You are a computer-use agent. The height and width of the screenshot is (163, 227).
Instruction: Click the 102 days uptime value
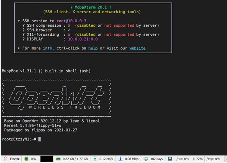pos(157,159)
